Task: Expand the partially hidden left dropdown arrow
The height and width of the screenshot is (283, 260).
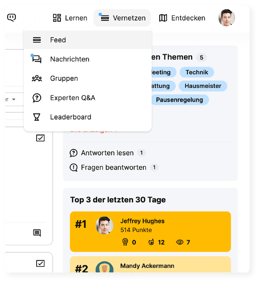Action: pos(14,99)
